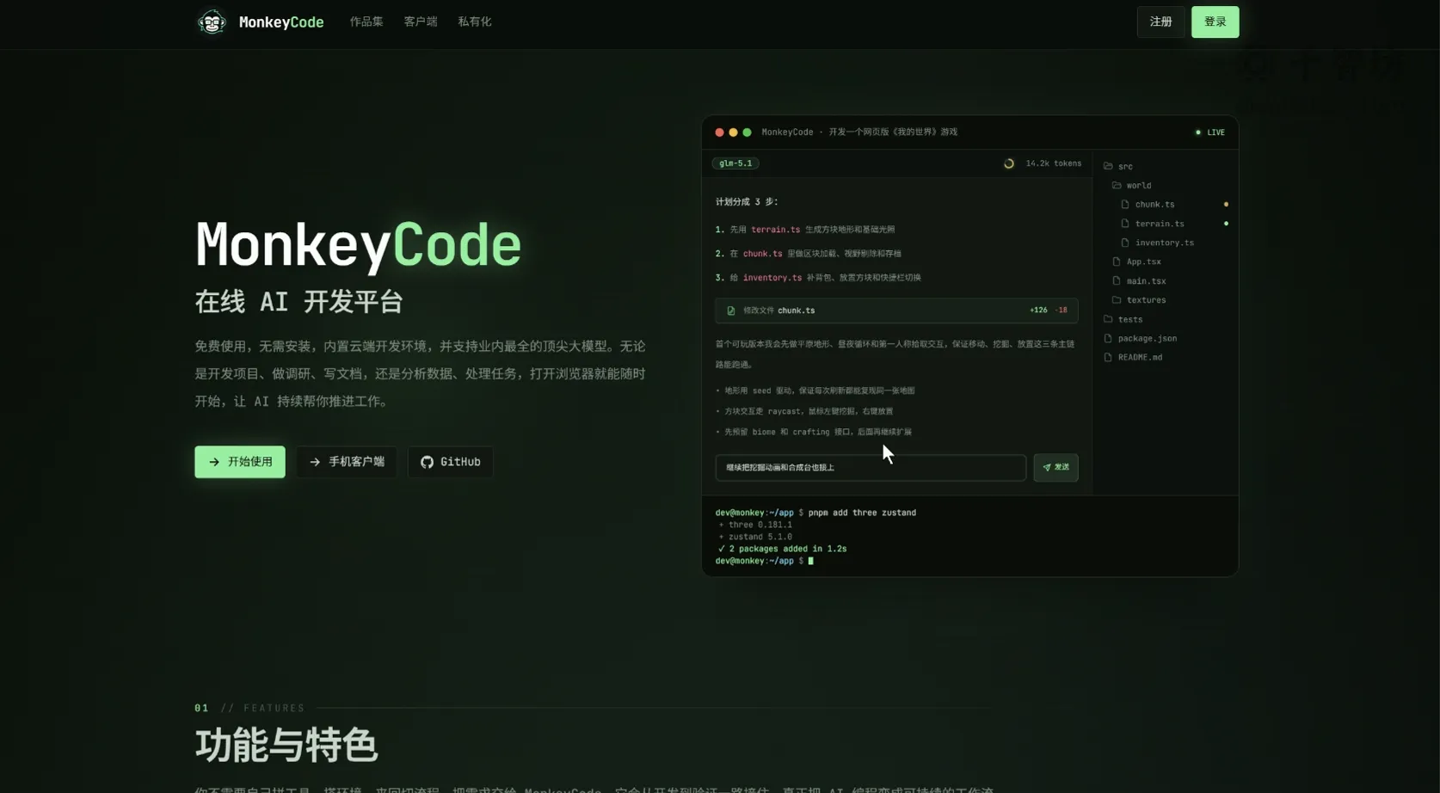Open the 客户端 navigation item

coord(421,22)
